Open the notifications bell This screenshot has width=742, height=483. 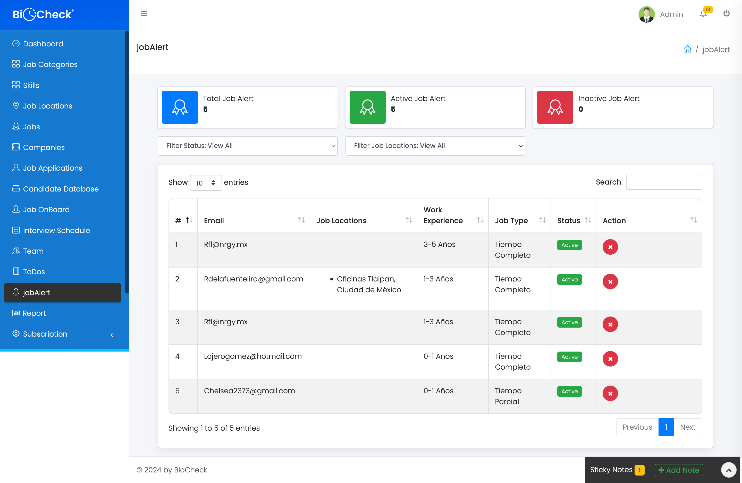tap(703, 14)
